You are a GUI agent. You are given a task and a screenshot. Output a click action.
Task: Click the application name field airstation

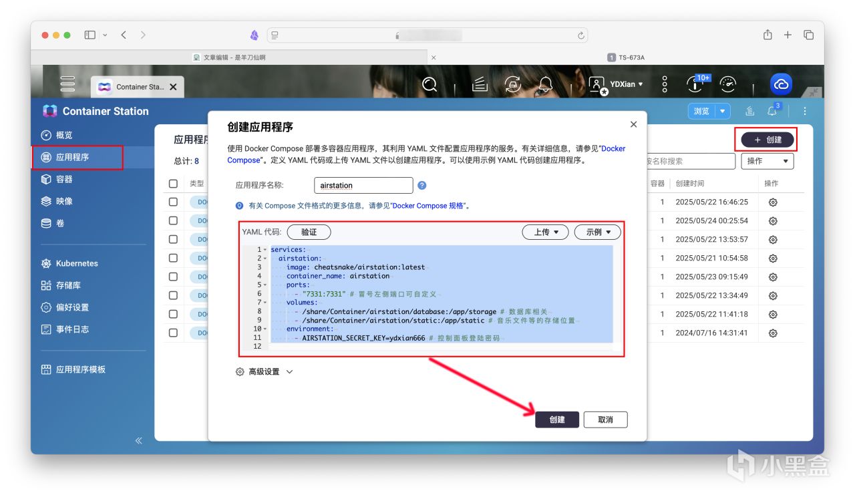(363, 186)
